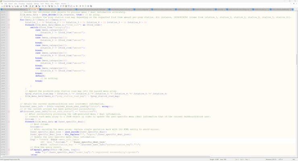Viewport: 298px width, 161px height.
Task: Click the vertical scrollbar thumb
Action: [x=296, y=59]
